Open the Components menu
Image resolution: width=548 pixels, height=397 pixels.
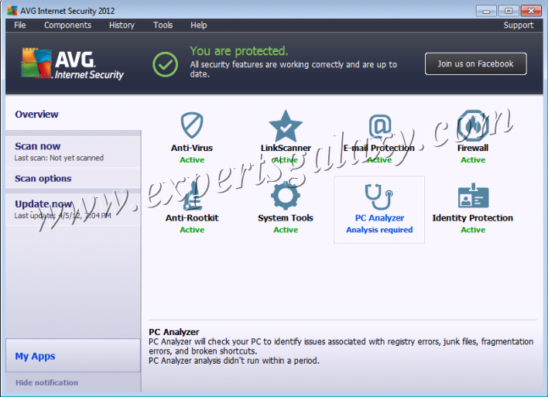pyautogui.click(x=67, y=26)
